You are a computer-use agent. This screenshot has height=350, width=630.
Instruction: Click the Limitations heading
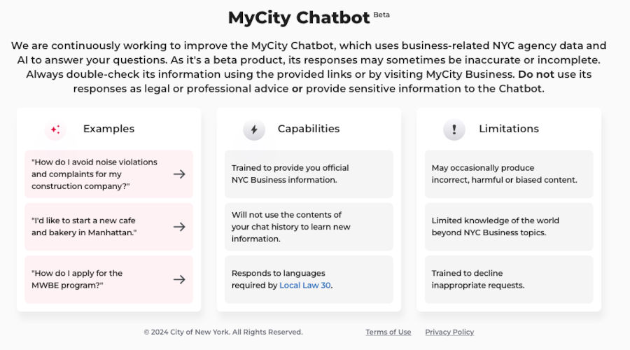click(509, 129)
